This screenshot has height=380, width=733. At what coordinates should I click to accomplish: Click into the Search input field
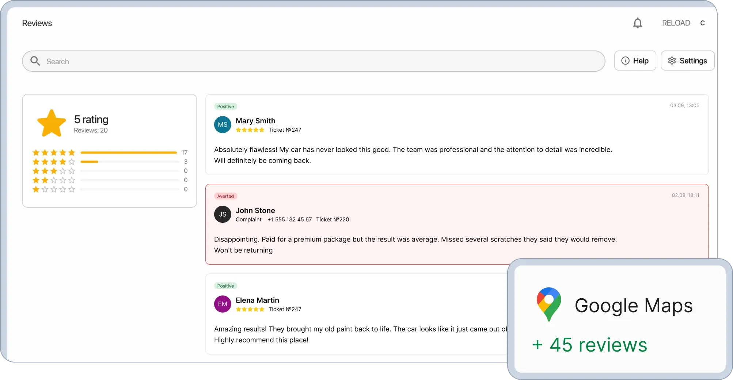pos(146,61)
